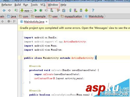Open the Window menu

[x=53, y=5]
